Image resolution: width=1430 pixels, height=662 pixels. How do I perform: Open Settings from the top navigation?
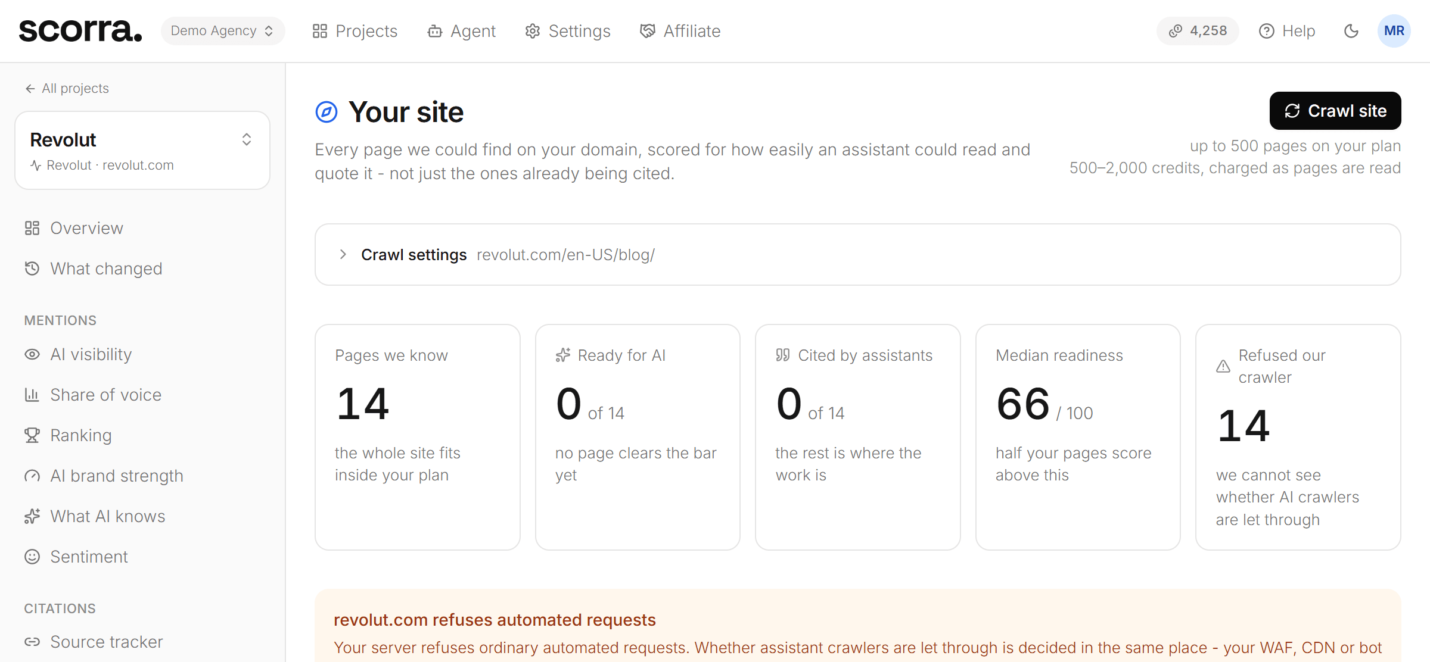[568, 31]
